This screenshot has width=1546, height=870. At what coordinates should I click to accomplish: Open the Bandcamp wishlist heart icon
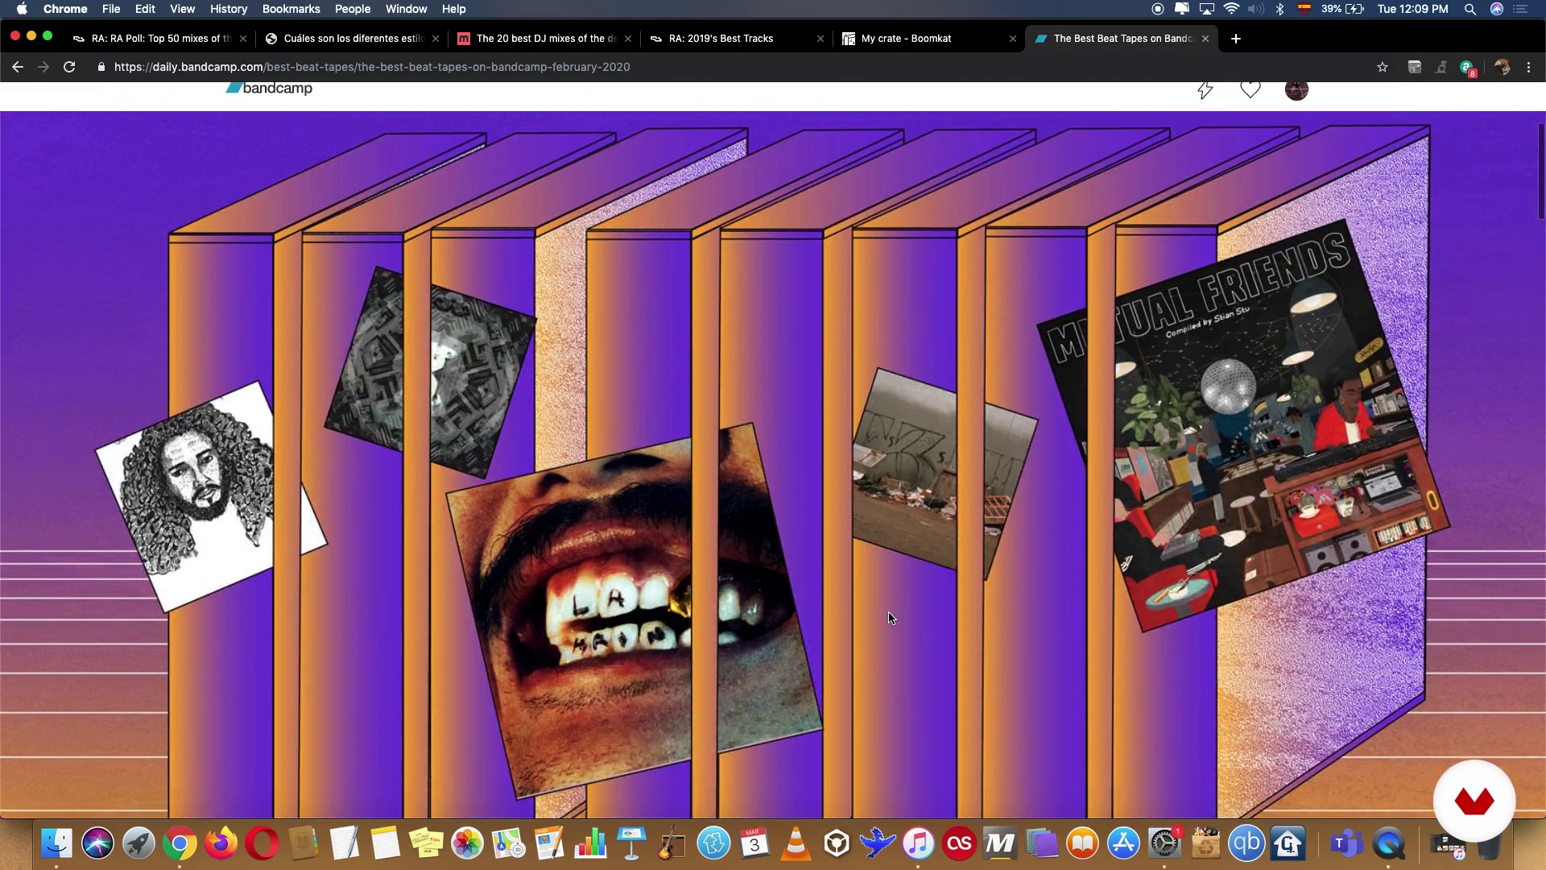(x=1250, y=89)
